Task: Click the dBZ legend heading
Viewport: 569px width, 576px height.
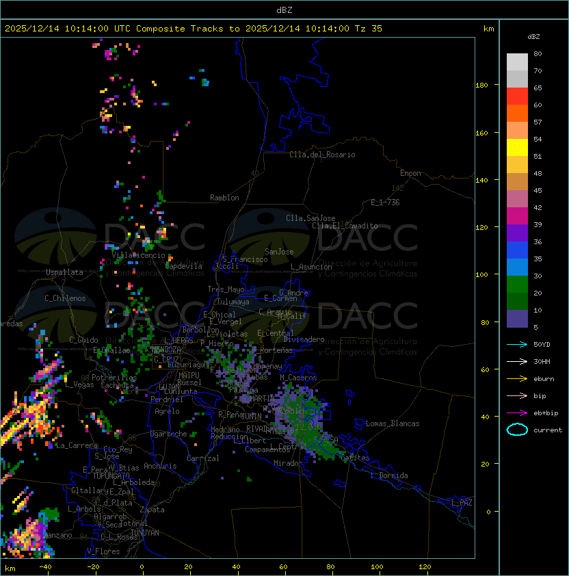Action: point(533,37)
